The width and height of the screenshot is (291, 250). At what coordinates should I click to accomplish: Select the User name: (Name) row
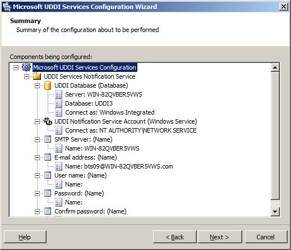tap(81, 175)
